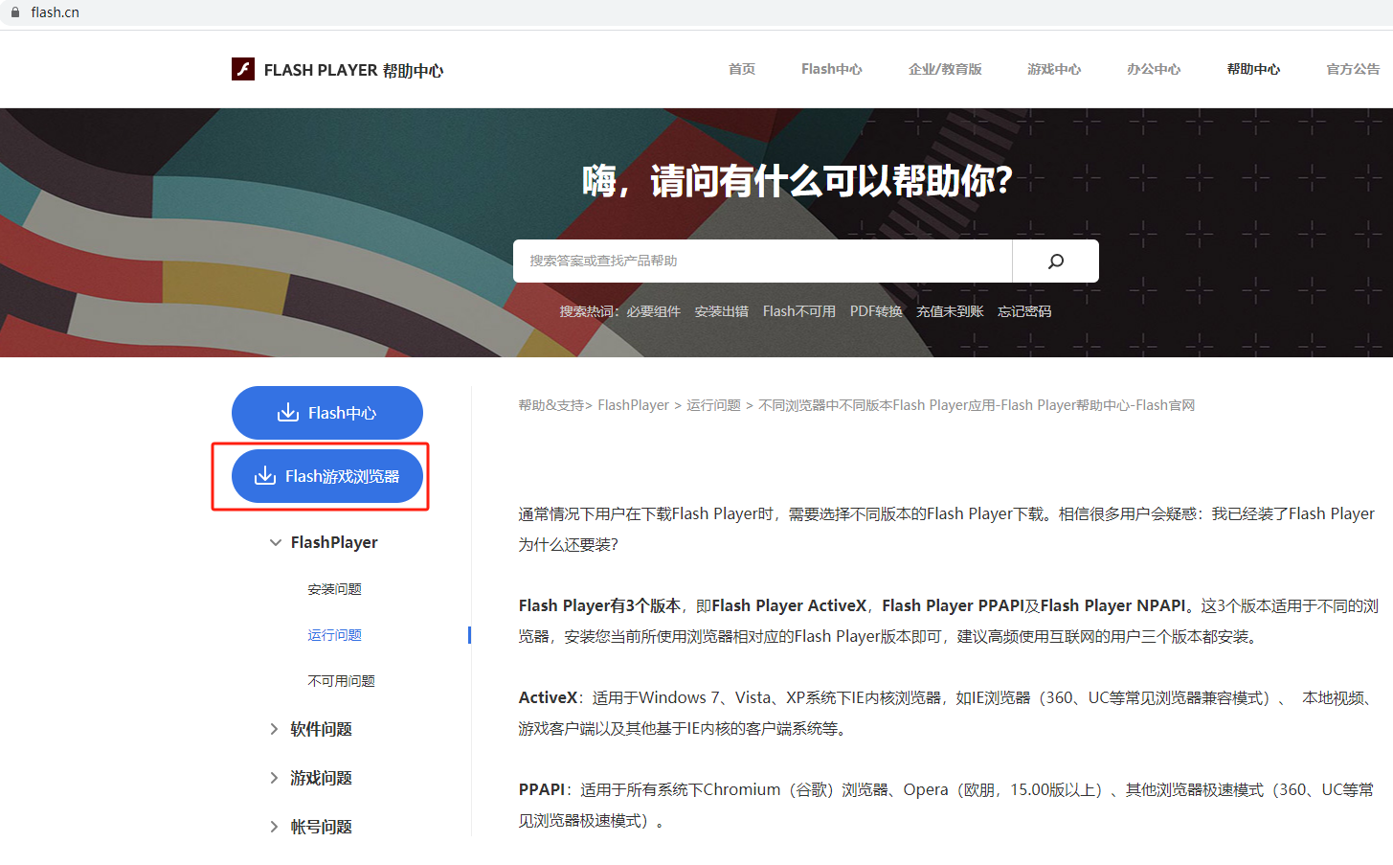
Task: Select 帮助中心 in top navigation
Action: tap(1253, 69)
